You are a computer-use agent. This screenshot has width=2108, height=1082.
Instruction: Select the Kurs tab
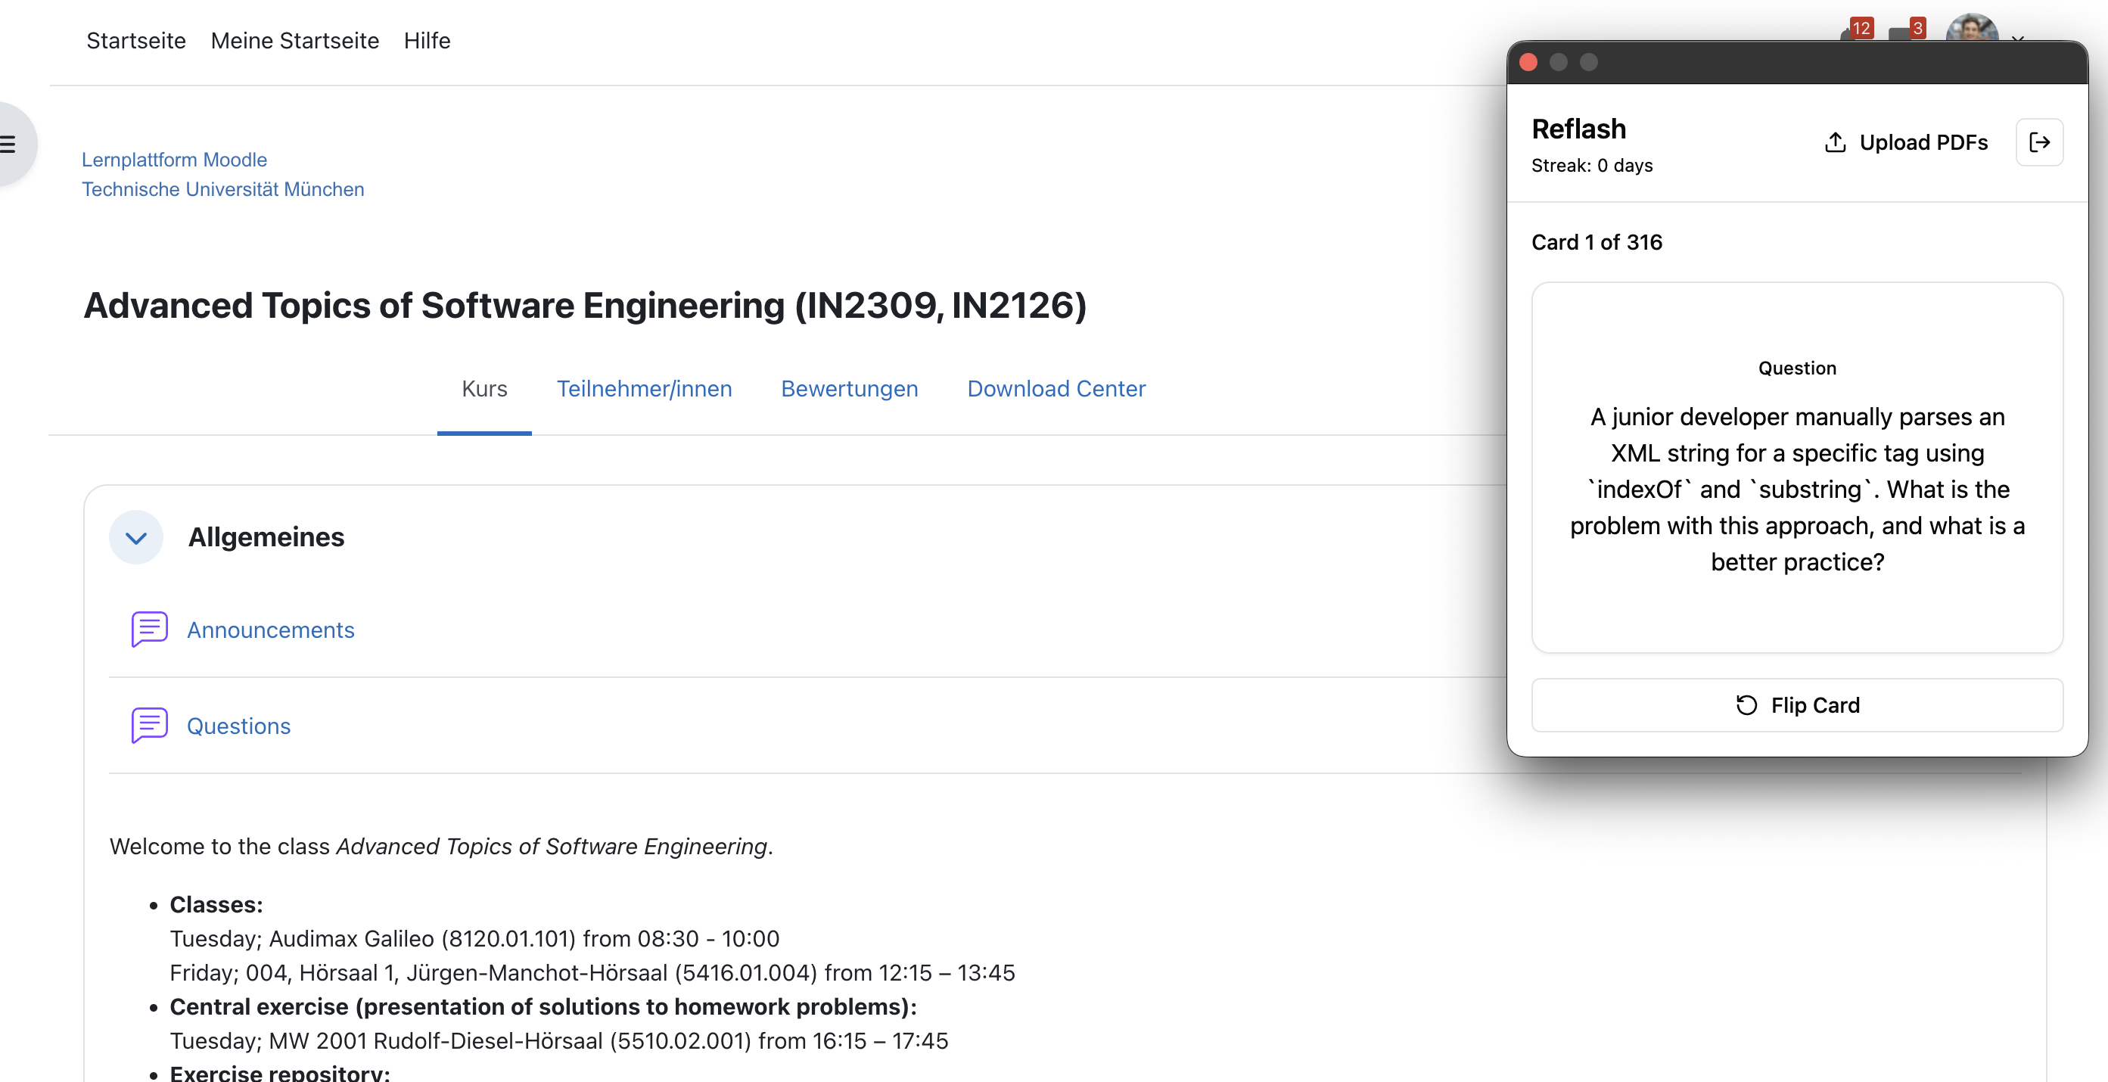[483, 389]
